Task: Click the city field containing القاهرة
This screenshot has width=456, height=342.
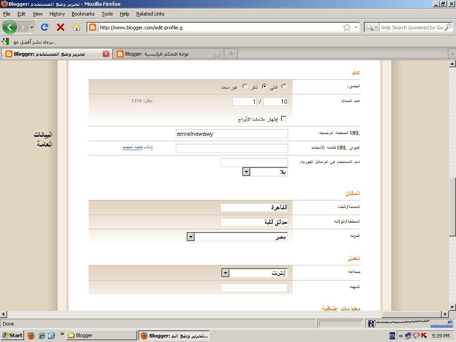Action: [x=254, y=208]
